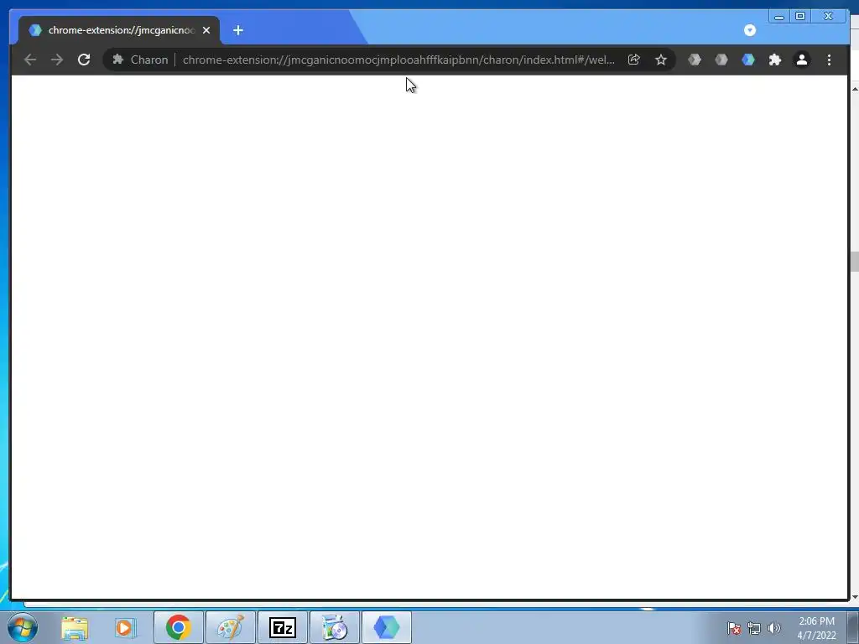Switch to Google Chrome in the taskbar
This screenshot has width=859, height=644.
coord(178,627)
